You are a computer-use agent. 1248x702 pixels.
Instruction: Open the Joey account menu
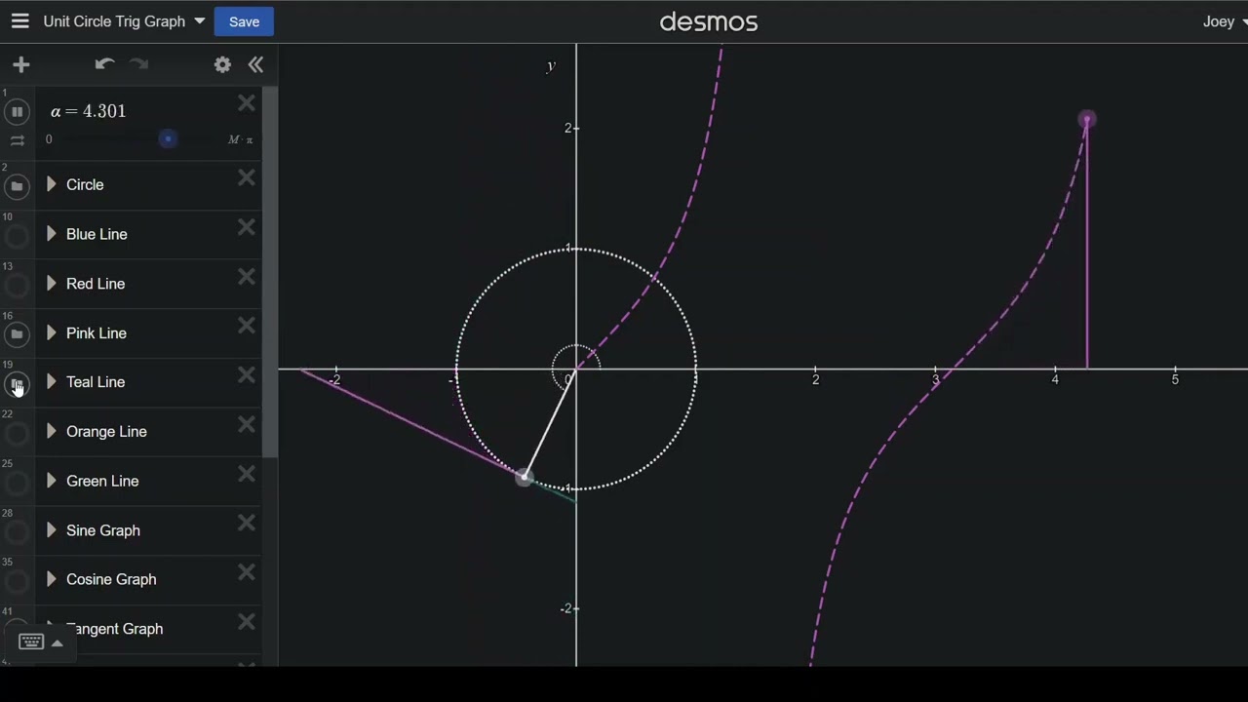pos(1225,21)
